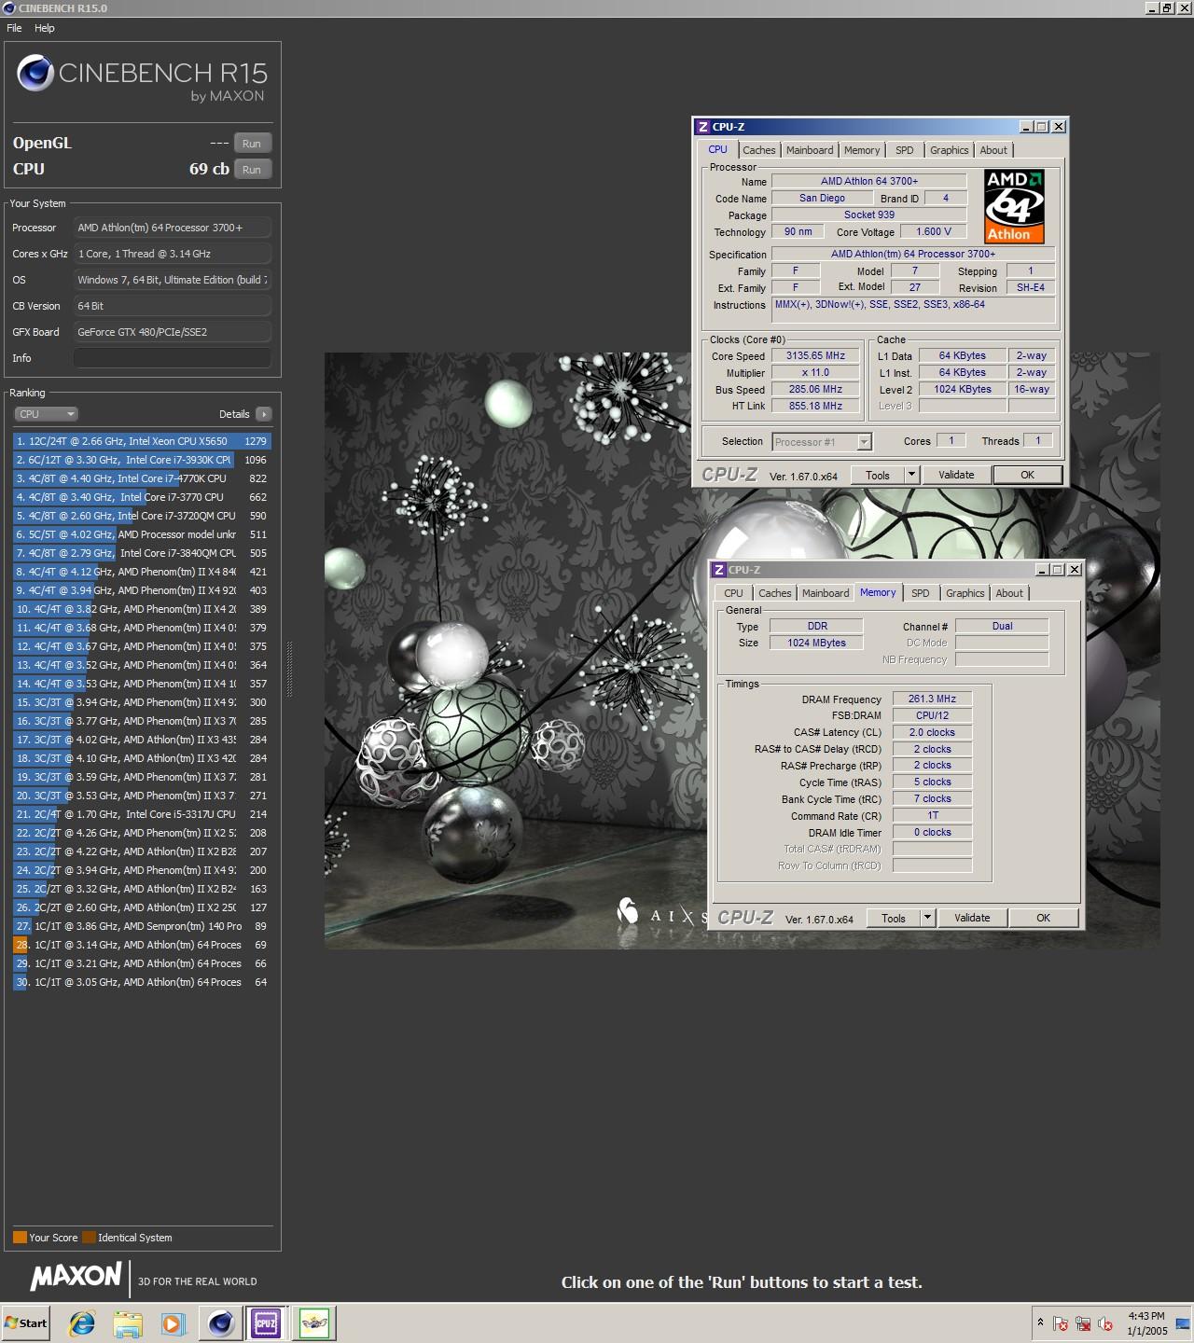Close the lower CPU-Z window
The height and width of the screenshot is (1343, 1194).
tap(1075, 570)
